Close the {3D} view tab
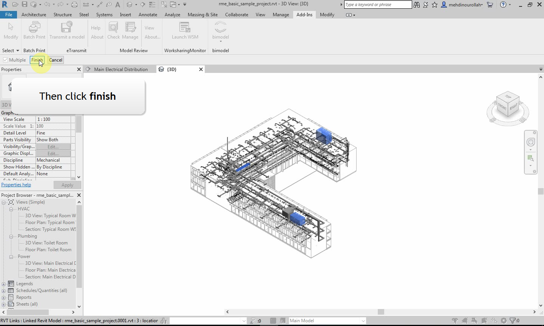The width and height of the screenshot is (544, 326). (x=201, y=70)
